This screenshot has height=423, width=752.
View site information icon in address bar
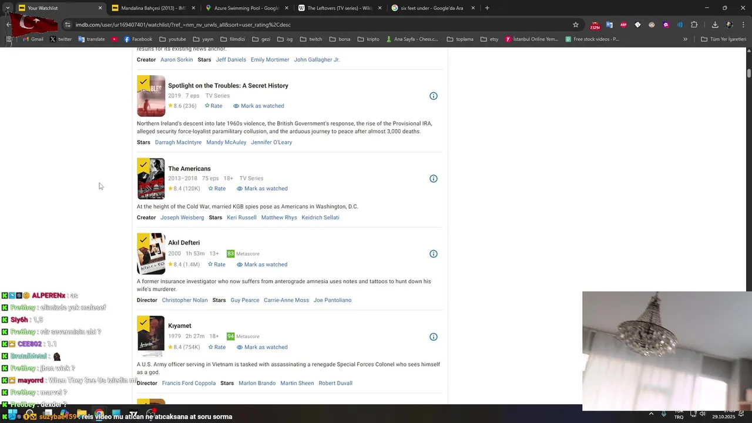(x=68, y=25)
